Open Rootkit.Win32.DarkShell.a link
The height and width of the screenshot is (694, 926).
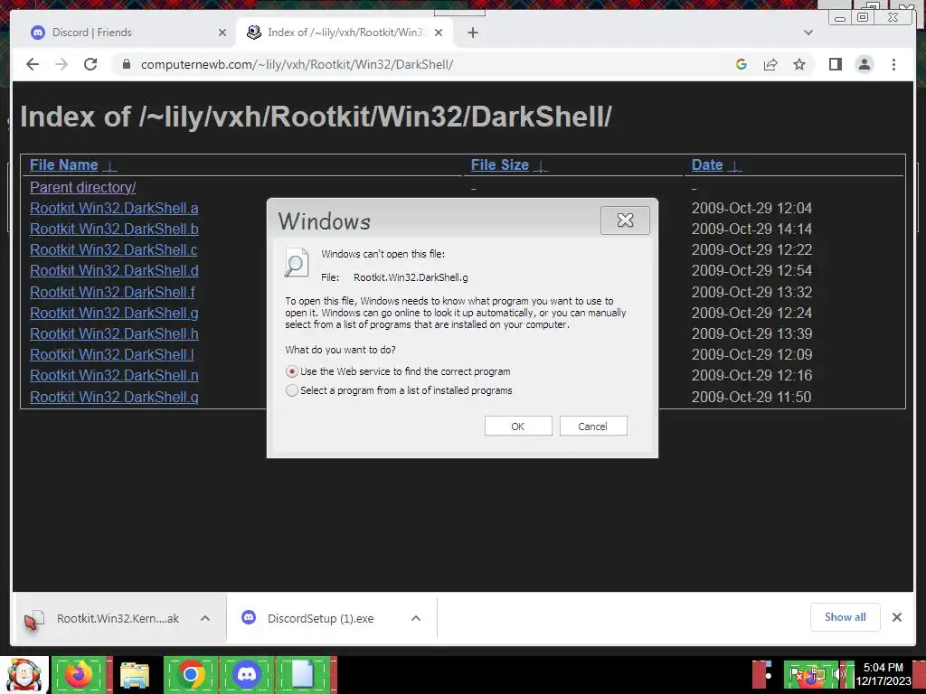click(x=114, y=208)
